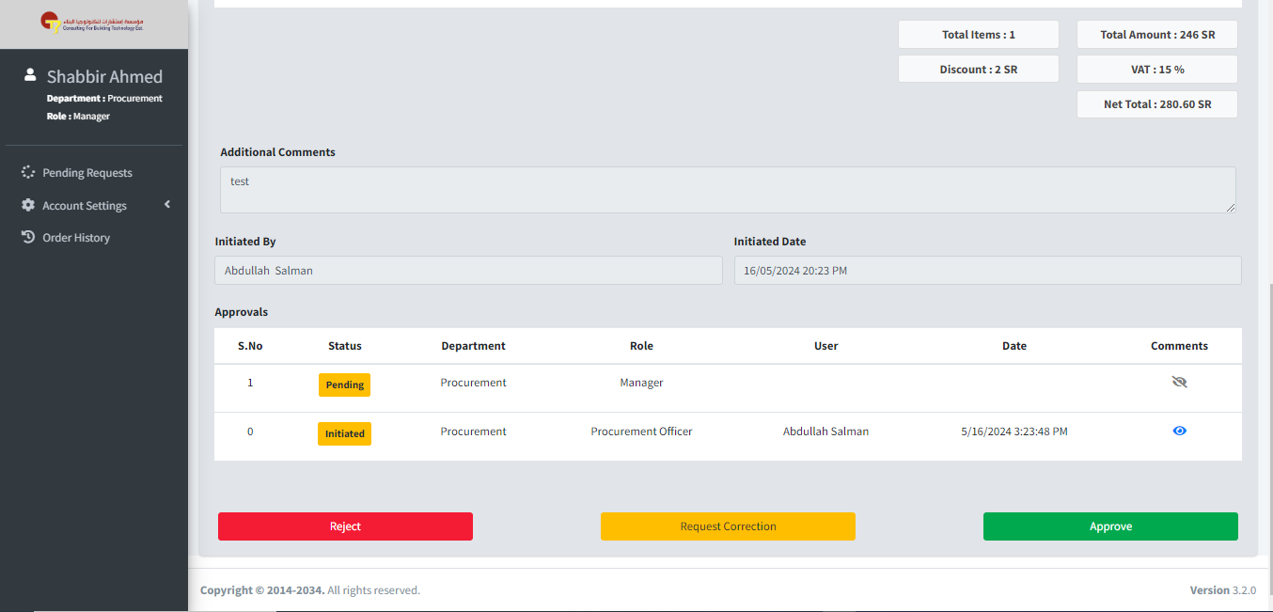
Task: Toggle hidden comments eye on Pending row
Action: pos(1179,382)
